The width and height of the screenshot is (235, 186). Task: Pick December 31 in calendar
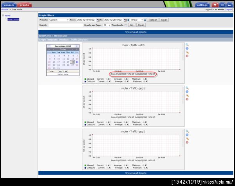59,68
